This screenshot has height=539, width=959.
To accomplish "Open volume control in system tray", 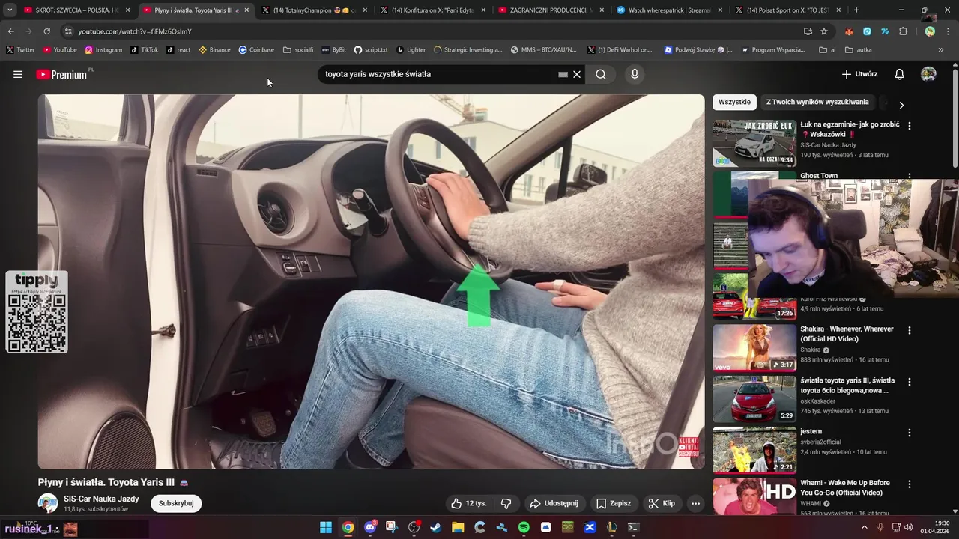I will 909,527.
